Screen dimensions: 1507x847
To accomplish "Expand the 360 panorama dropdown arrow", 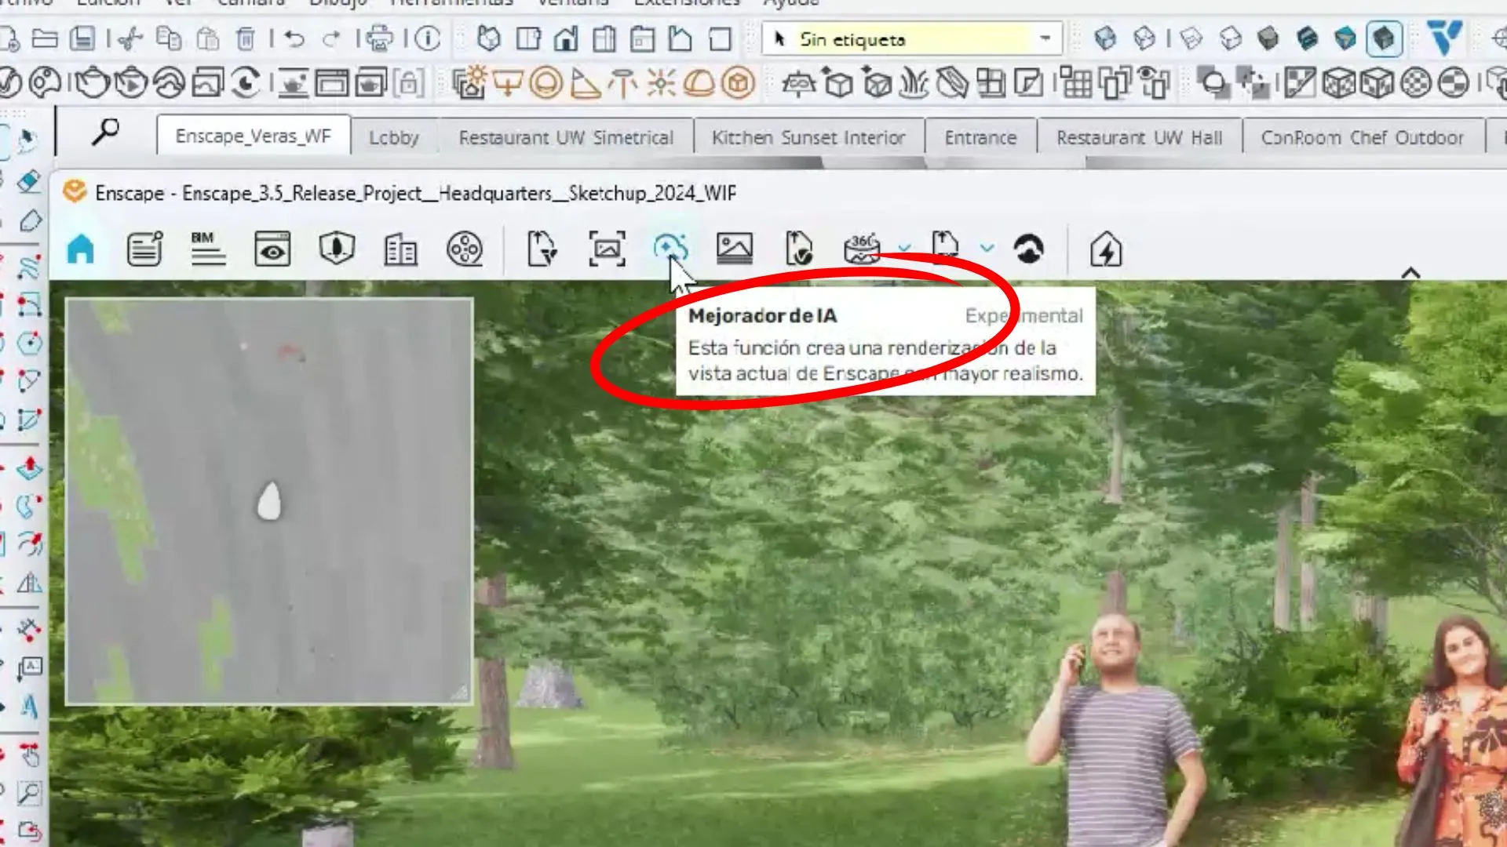I will tap(904, 249).
